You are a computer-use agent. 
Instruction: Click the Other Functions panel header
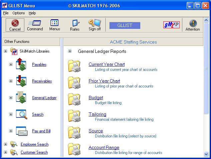31,42
